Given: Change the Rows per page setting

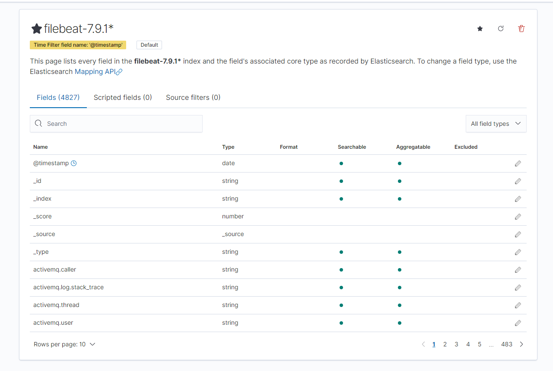Looking at the screenshot, I should 64,345.
